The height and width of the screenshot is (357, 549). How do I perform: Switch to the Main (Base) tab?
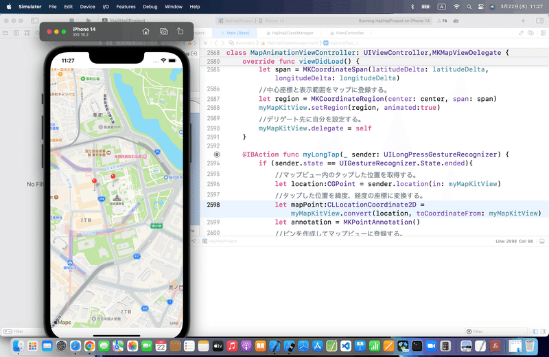pos(235,33)
